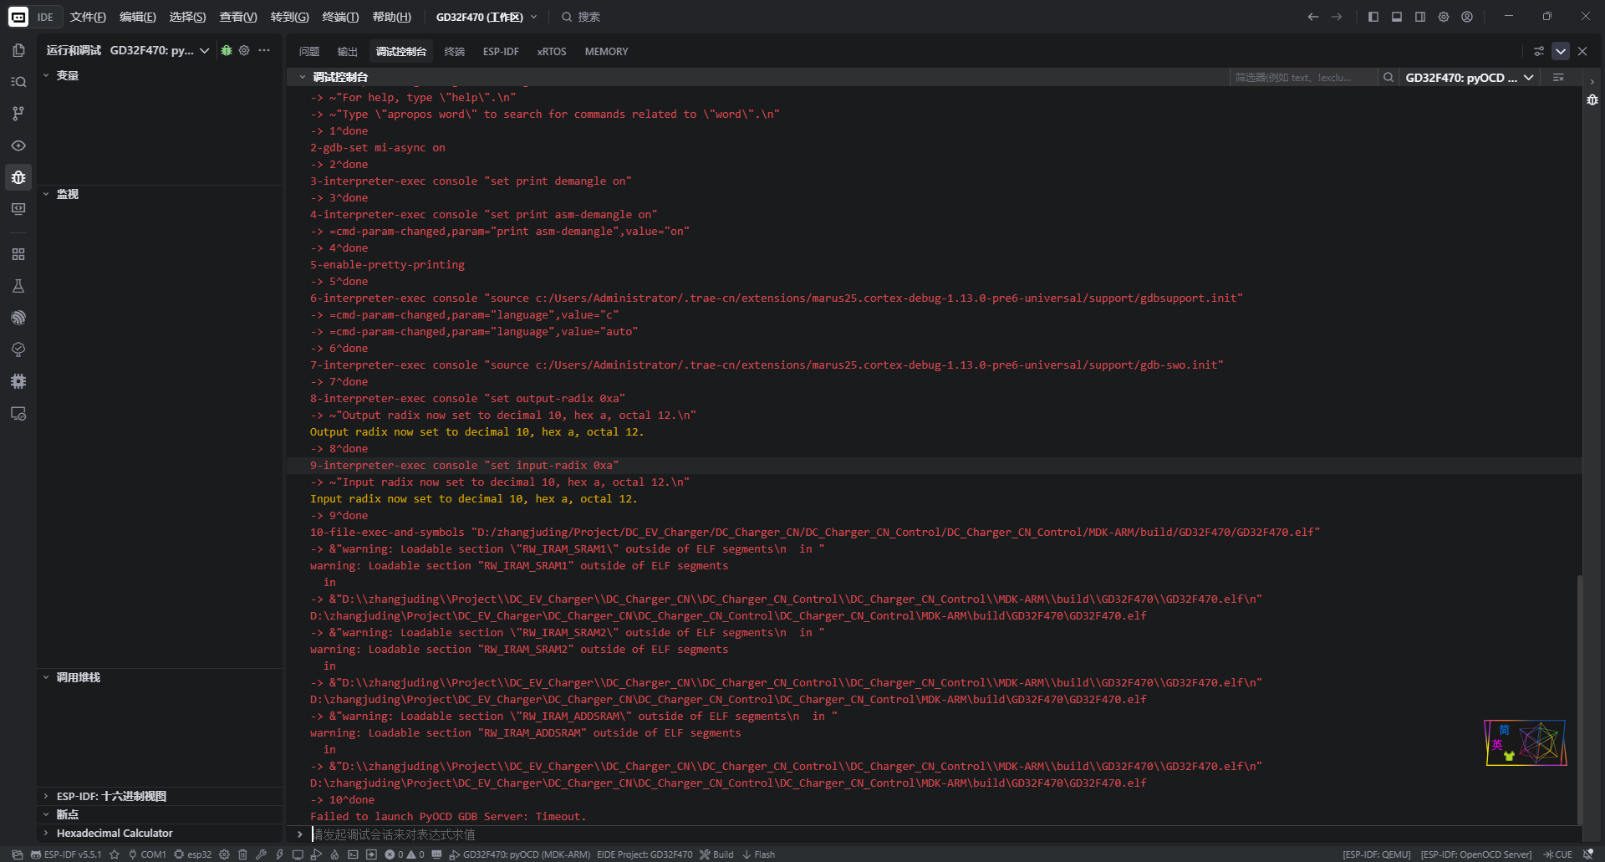Open the Extensions grid icon in sidebar

18,254
